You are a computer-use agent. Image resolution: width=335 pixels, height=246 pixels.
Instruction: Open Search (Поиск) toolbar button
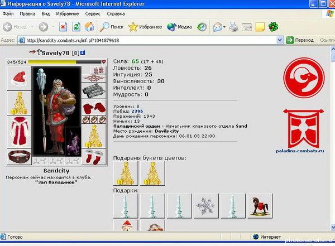112,27
